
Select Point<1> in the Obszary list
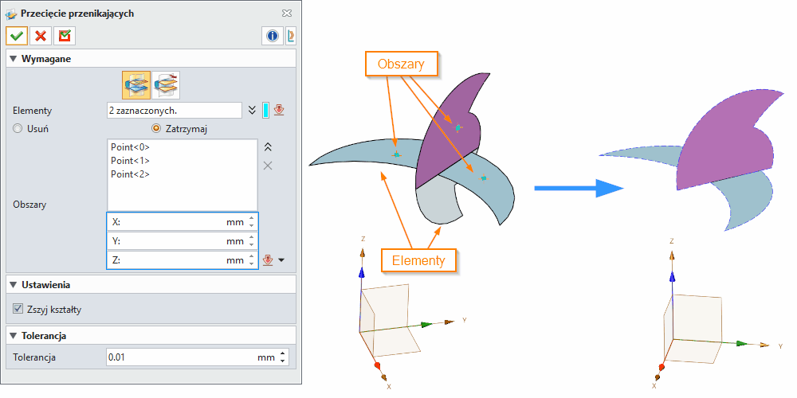point(130,161)
